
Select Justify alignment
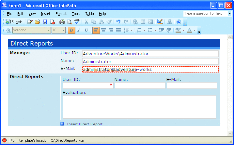click(118, 30)
